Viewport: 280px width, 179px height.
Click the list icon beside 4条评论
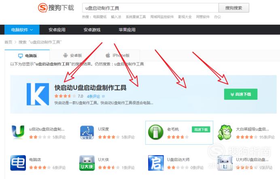click(104, 97)
